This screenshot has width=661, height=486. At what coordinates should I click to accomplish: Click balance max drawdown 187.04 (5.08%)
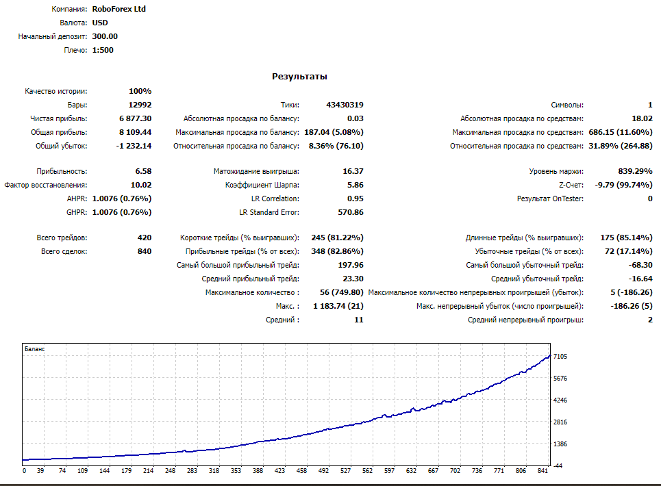tap(334, 132)
